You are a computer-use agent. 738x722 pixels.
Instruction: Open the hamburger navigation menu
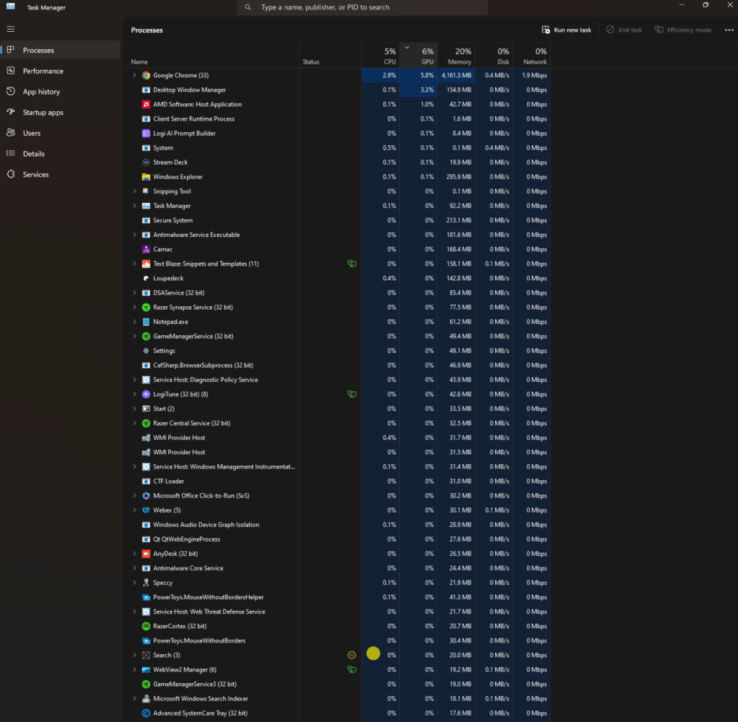10,29
